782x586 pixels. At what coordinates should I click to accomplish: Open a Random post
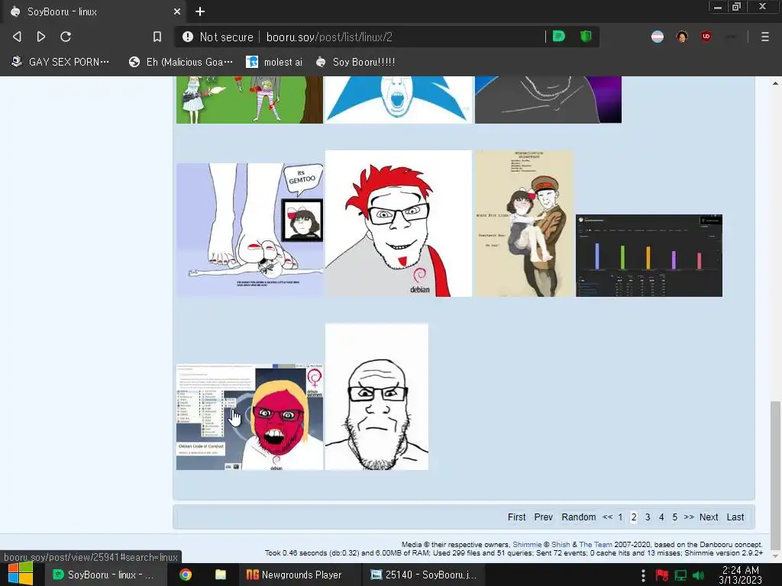[579, 517]
